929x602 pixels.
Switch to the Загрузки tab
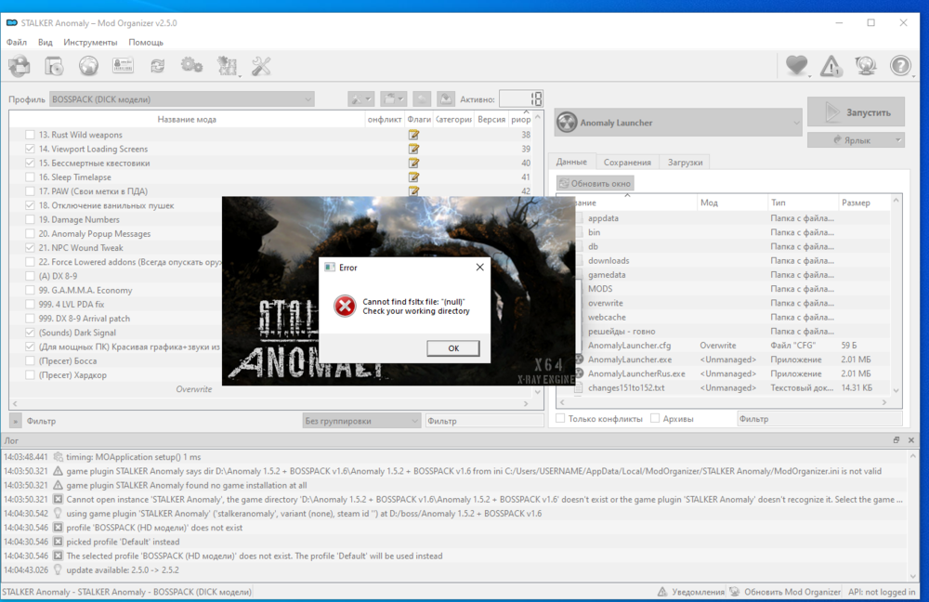coord(685,162)
